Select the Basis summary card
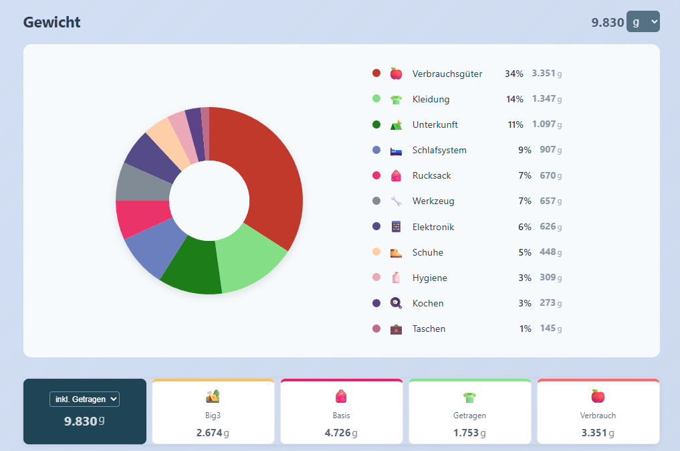The height and width of the screenshot is (451, 680). 341,412
